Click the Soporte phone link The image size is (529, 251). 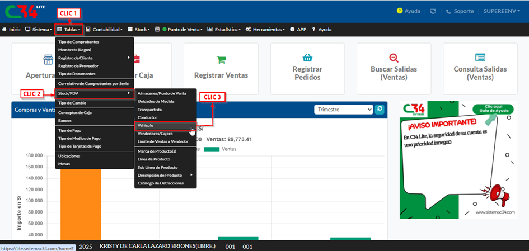460,11
